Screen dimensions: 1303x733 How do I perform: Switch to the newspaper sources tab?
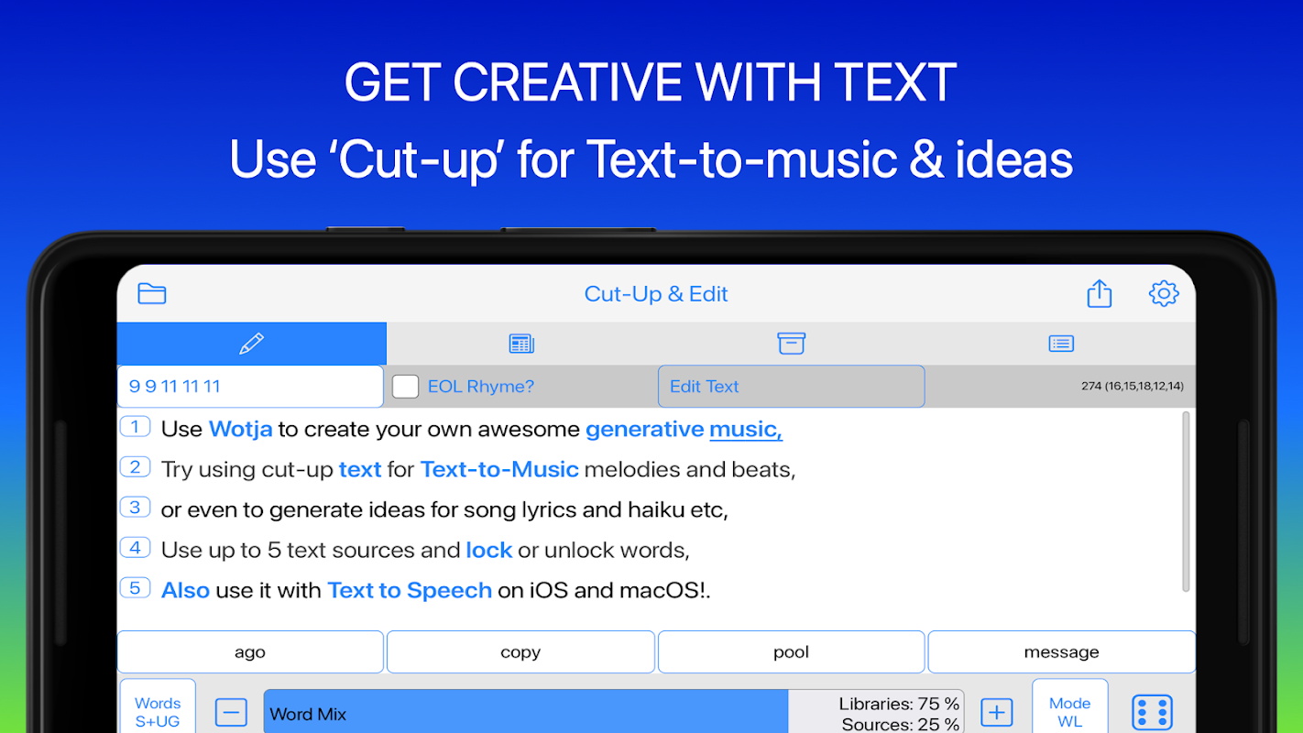tap(521, 344)
